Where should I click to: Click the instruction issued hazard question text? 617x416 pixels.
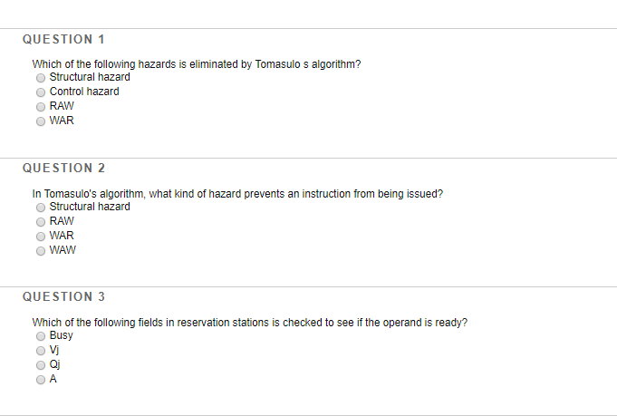(x=237, y=194)
